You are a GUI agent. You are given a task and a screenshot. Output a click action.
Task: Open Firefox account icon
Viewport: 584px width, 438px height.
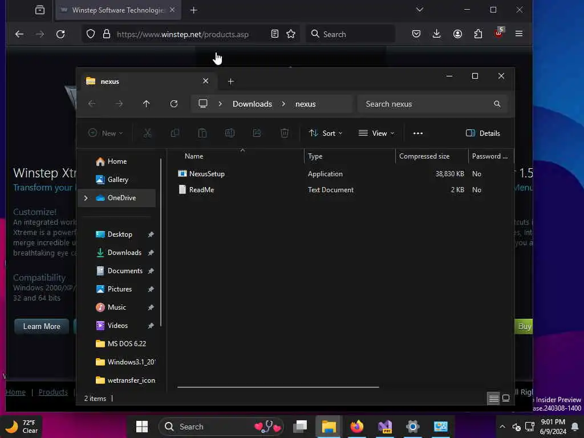click(458, 34)
